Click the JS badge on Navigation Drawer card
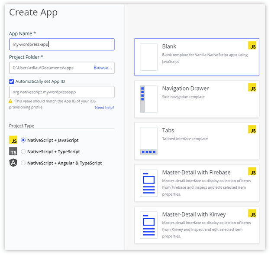This screenshot has width=271, height=256. point(252,88)
